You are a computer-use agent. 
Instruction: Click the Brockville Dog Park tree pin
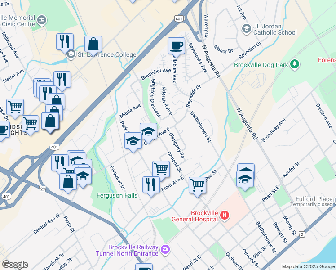(295, 64)
